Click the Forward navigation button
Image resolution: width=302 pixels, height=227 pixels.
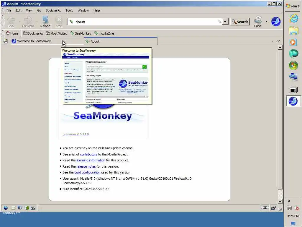28,22
